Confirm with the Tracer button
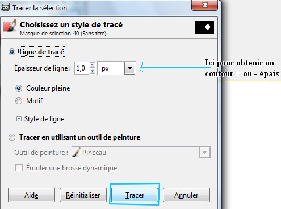 [135, 195]
